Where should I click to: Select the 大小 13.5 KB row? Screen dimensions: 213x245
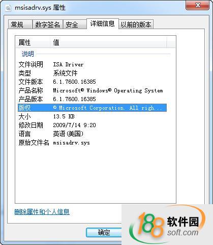92,116
